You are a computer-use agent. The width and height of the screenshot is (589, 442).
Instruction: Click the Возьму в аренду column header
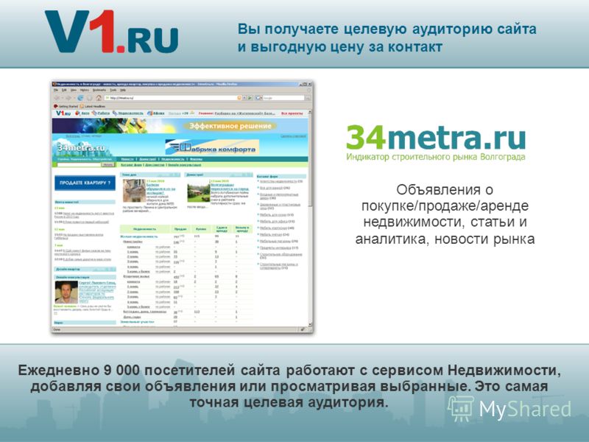pyautogui.click(x=242, y=229)
